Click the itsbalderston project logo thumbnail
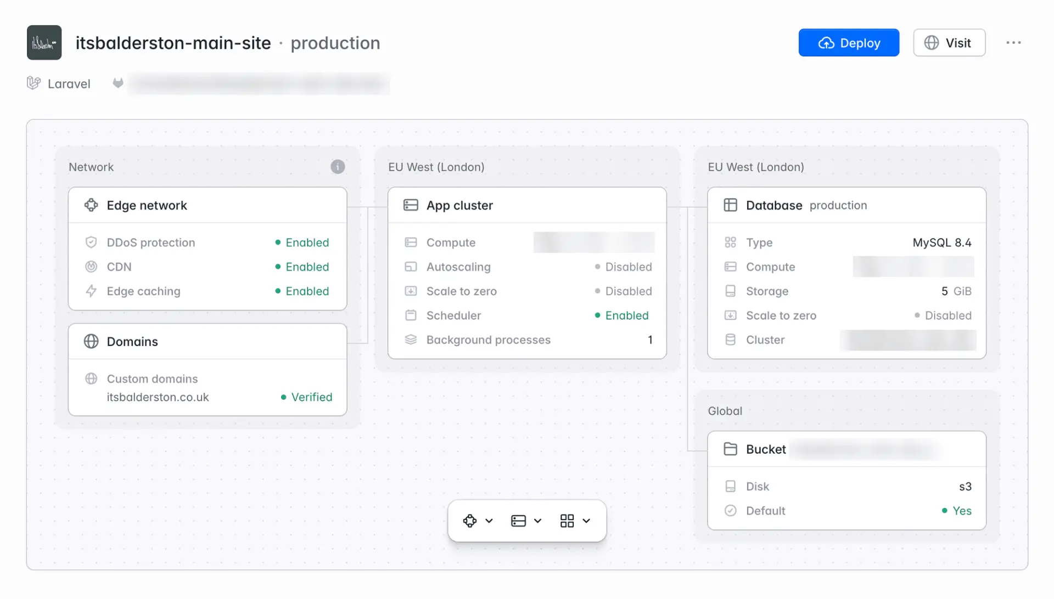 pos(44,42)
